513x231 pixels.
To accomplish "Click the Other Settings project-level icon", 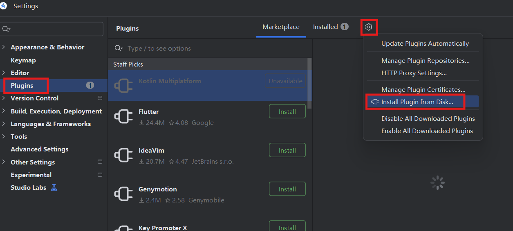I will (100, 162).
